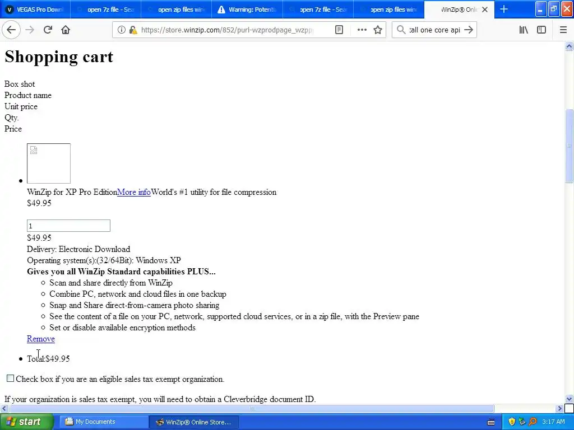Viewport: 574px width, 430px height.
Task: Show the Firefox sidebars
Action: coord(541,30)
